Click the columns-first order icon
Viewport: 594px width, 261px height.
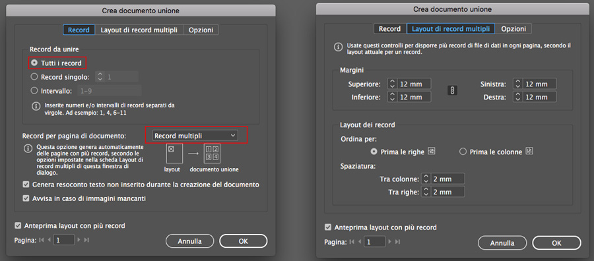click(530, 152)
